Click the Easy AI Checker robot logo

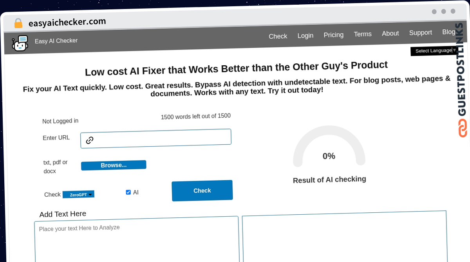click(x=20, y=43)
